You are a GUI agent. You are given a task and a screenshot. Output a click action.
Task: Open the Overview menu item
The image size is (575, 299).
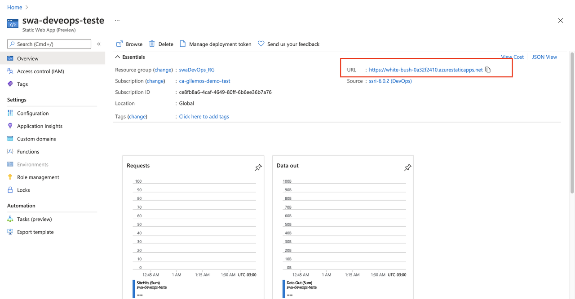tap(53, 58)
